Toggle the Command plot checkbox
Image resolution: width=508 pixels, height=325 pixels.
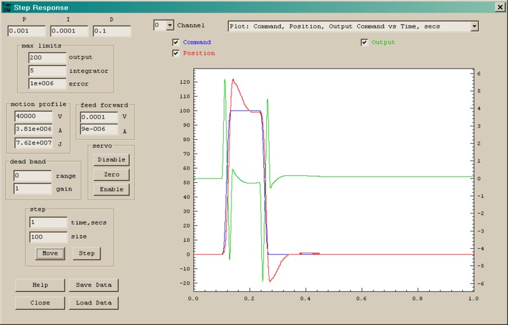pos(176,43)
